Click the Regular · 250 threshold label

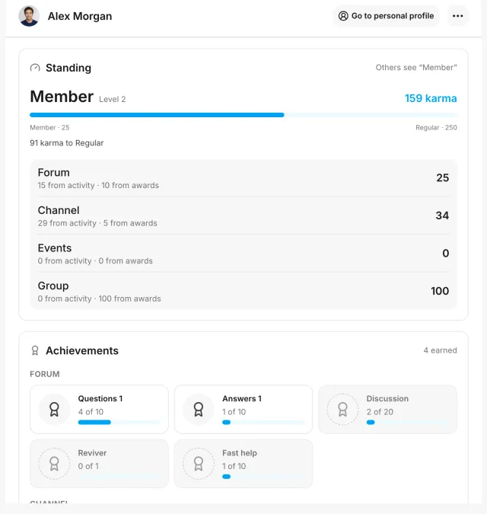click(x=436, y=127)
